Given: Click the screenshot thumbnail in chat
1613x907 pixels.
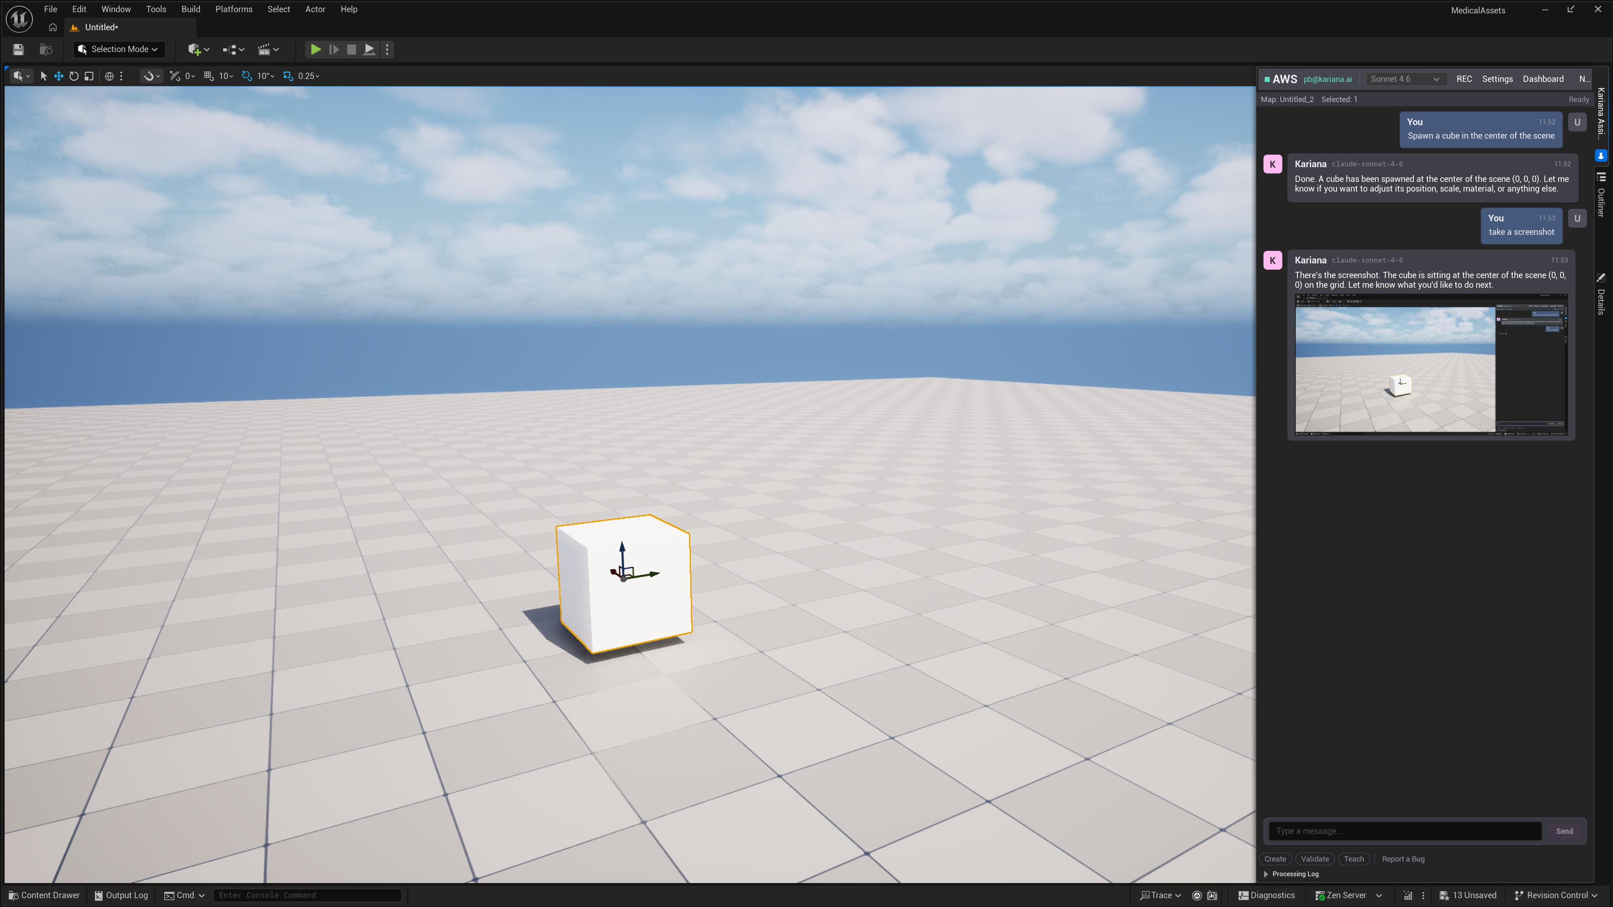Looking at the screenshot, I should (1431, 364).
